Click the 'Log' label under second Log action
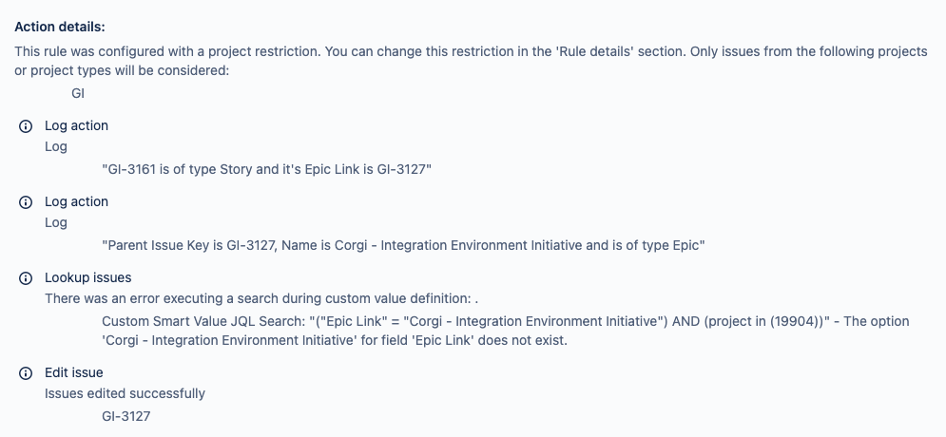The width and height of the screenshot is (946, 437). (56, 222)
